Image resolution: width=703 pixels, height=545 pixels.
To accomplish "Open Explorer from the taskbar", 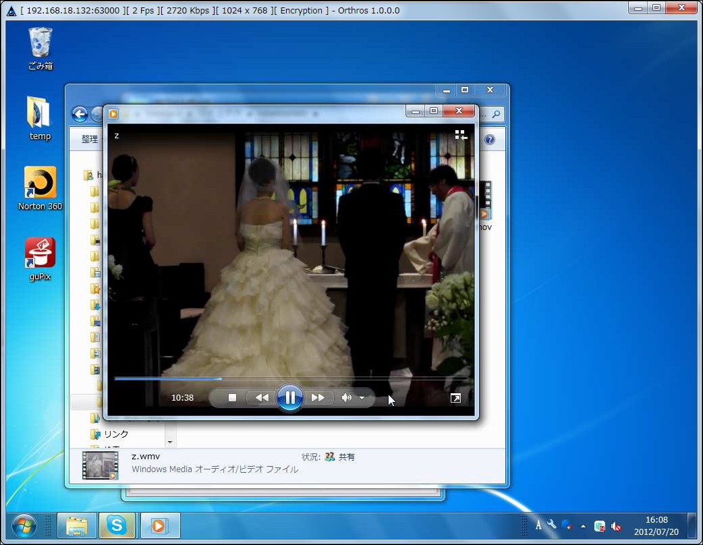I will 77,525.
